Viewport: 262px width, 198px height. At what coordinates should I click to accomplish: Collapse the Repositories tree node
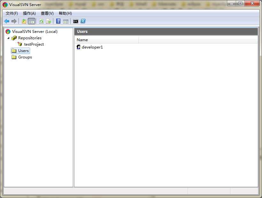(x=8, y=38)
